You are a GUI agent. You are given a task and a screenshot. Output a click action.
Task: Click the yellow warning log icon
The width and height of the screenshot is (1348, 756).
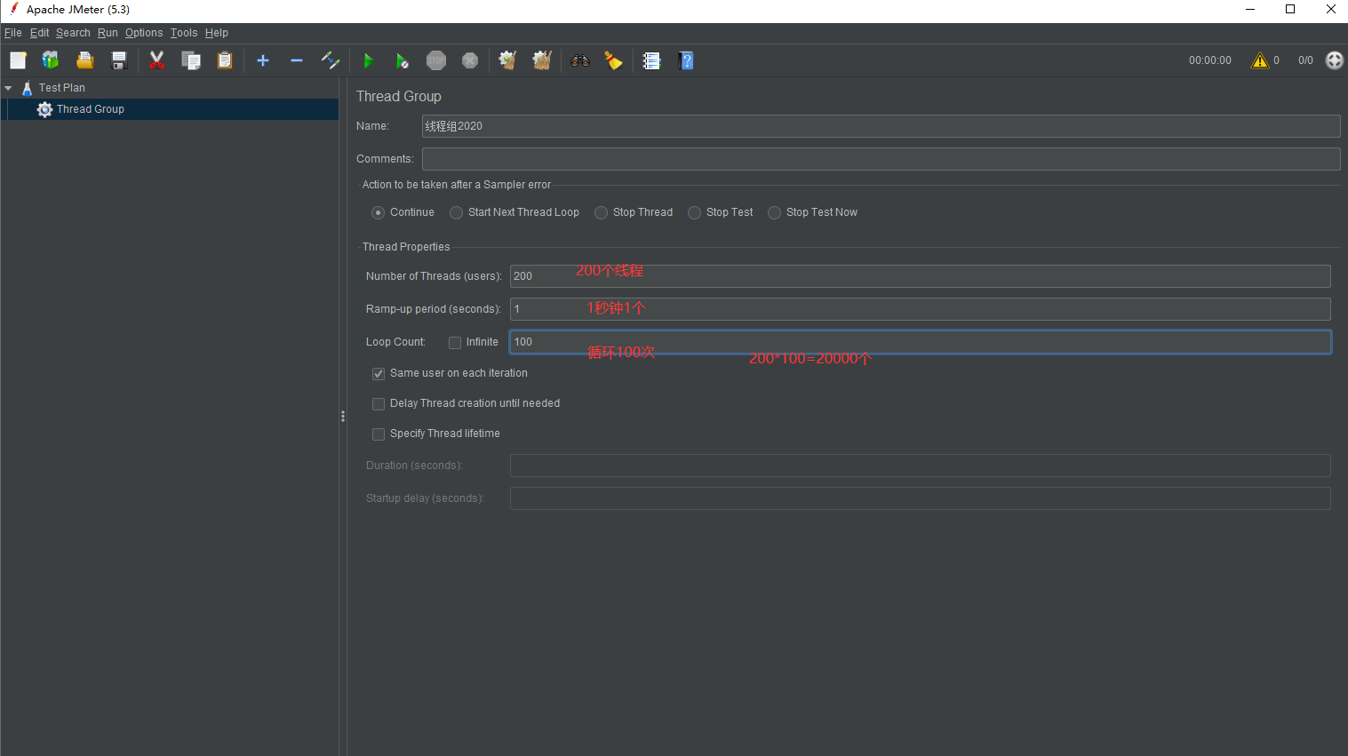click(1260, 60)
